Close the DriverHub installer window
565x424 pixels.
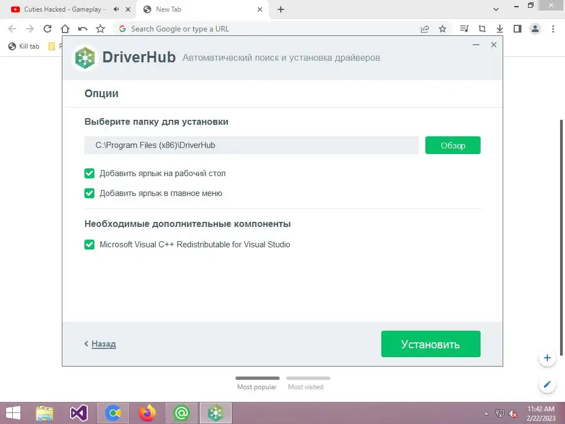pos(494,45)
